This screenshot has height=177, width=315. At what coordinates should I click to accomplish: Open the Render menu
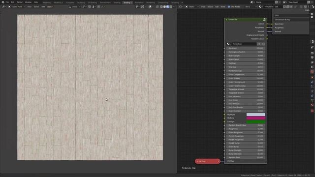[x=20, y=2]
